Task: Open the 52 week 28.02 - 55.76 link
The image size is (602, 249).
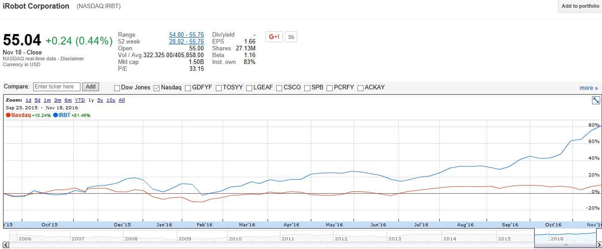Action: pos(186,41)
